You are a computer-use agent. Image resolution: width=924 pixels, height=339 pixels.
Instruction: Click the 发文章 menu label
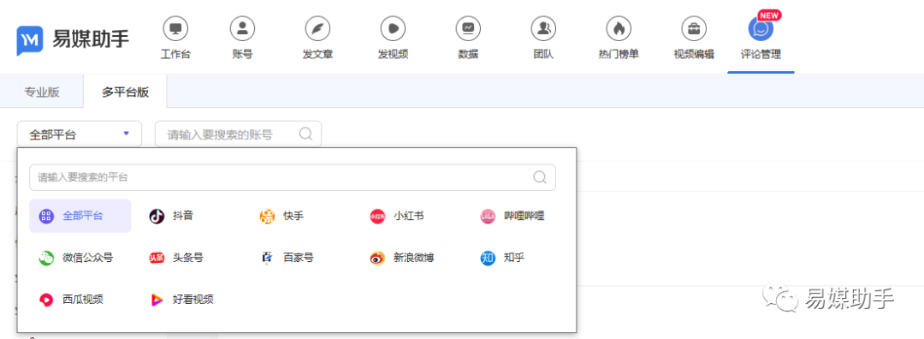[x=317, y=55]
